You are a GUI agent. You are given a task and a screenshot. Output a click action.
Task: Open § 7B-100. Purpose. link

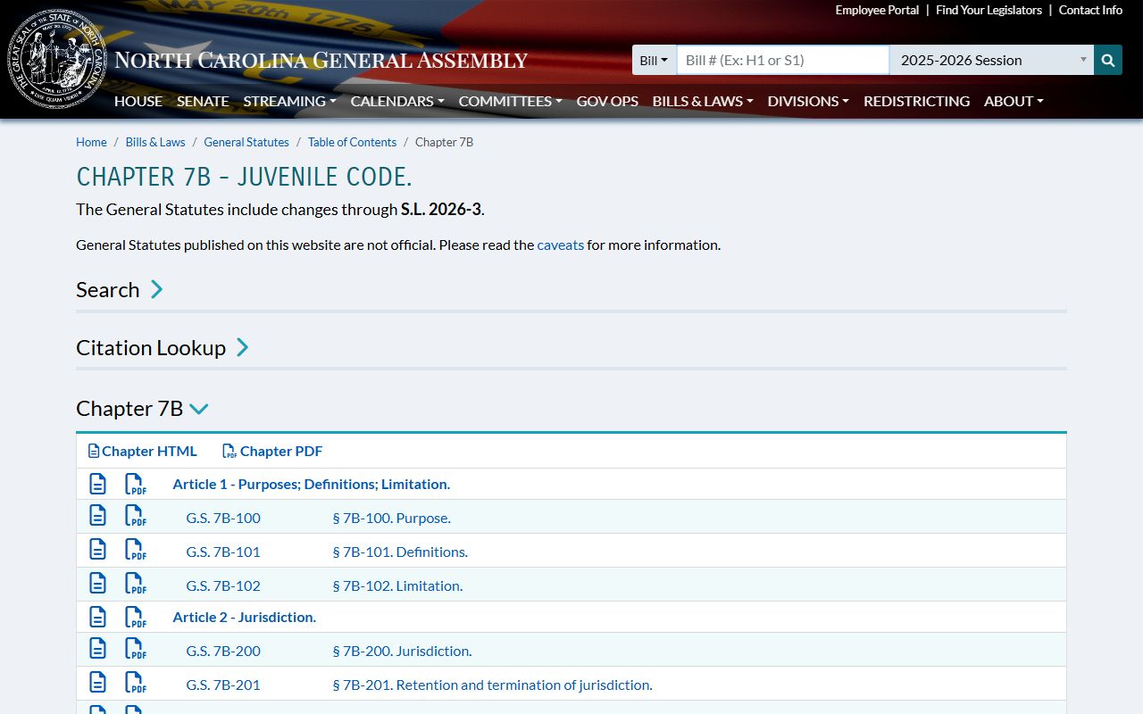[x=391, y=518]
